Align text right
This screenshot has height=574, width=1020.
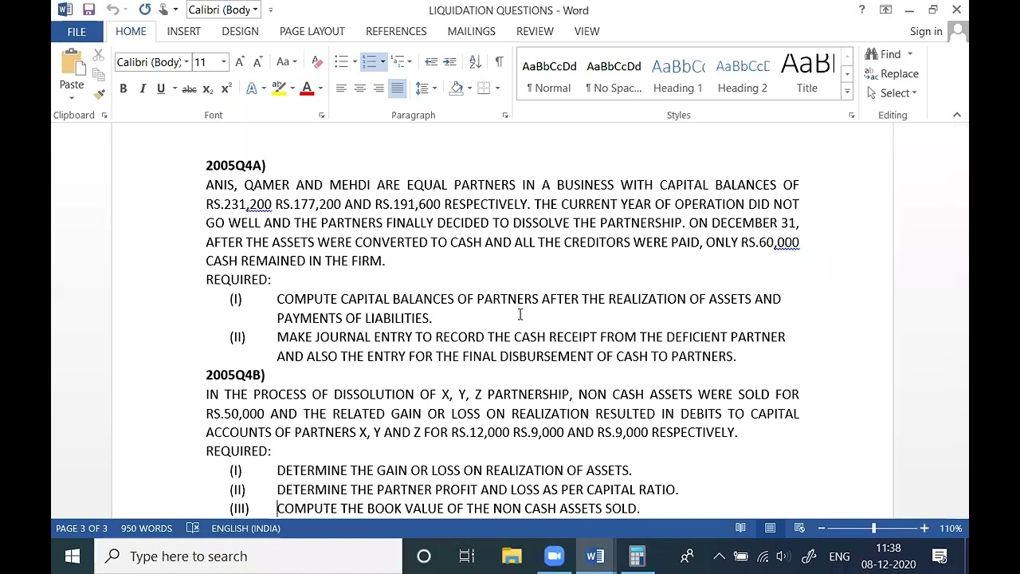pos(379,88)
